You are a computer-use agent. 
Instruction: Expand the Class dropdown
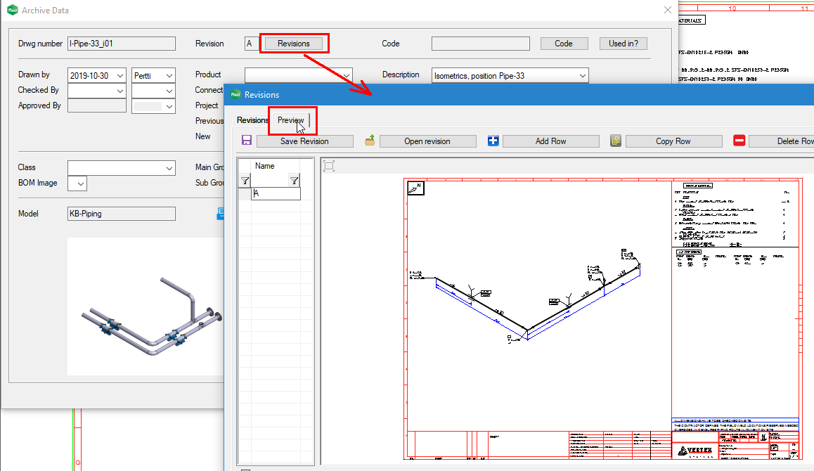pos(169,168)
